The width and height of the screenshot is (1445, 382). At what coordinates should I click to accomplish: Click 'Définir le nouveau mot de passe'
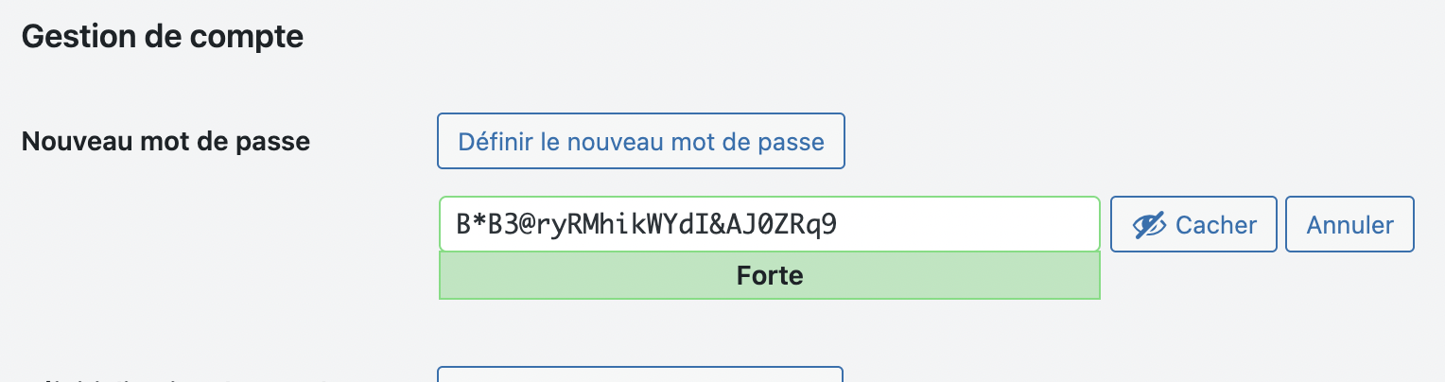coord(640,142)
